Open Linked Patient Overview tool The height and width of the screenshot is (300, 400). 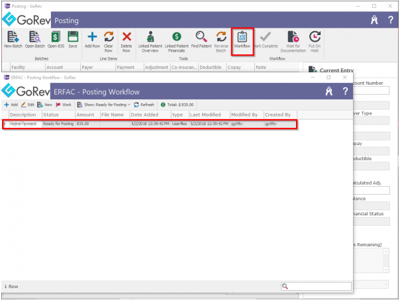pyautogui.click(x=150, y=36)
